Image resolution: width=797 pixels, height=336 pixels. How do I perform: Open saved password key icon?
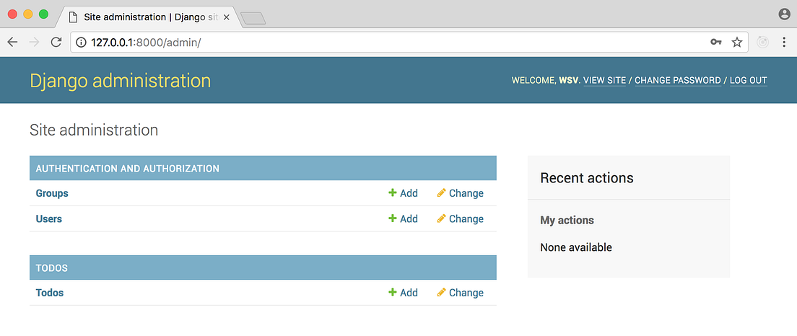[x=716, y=43]
